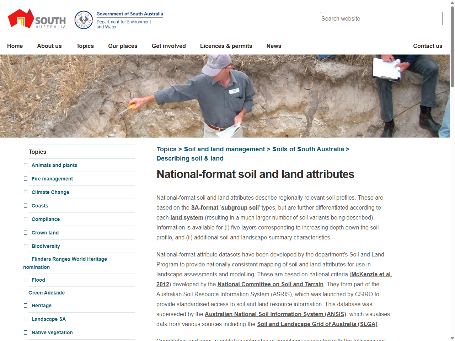Expand the Native vegetation topic entry
This screenshot has width=455, height=341.
pyautogui.click(x=25, y=332)
